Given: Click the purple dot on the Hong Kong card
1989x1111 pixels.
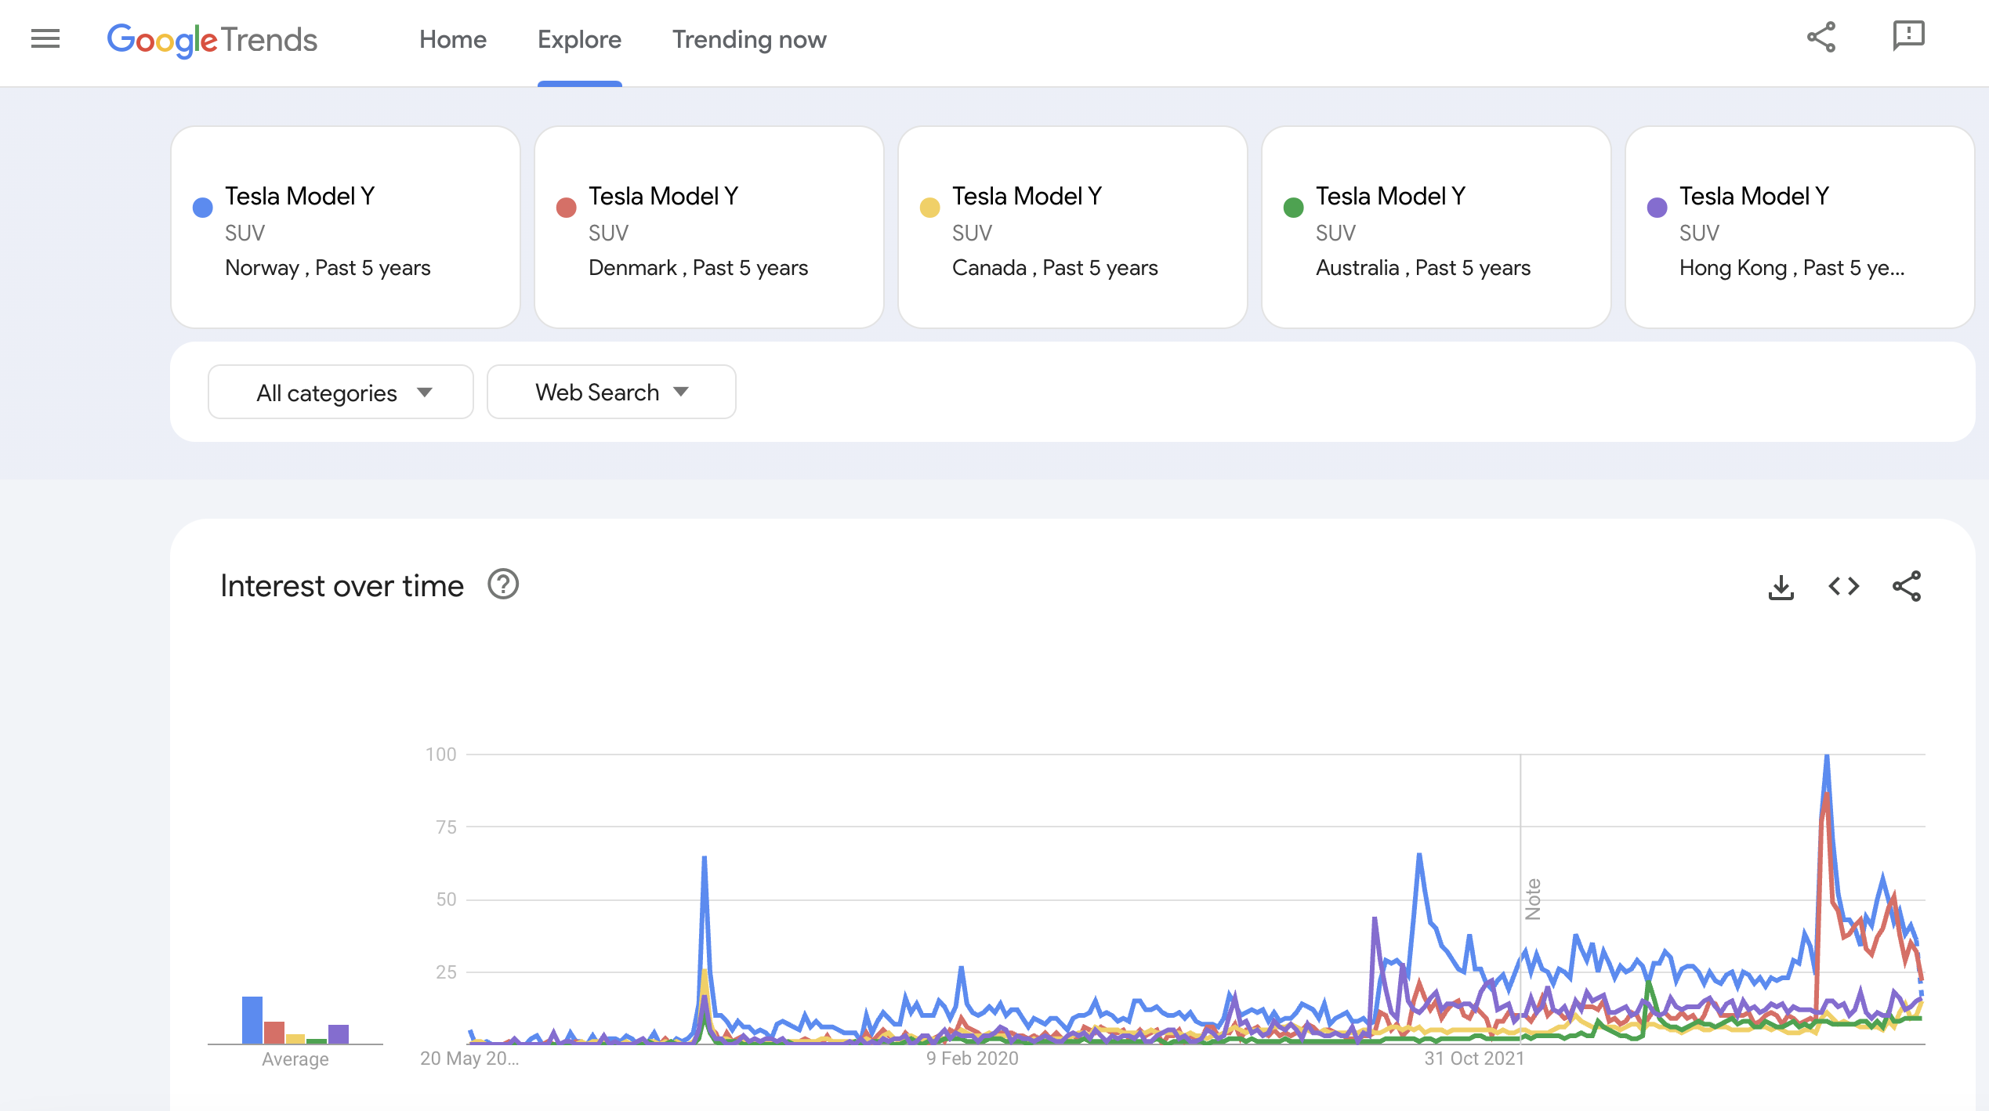Looking at the screenshot, I should [1657, 206].
